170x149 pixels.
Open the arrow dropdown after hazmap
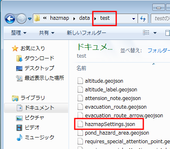click(74, 19)
